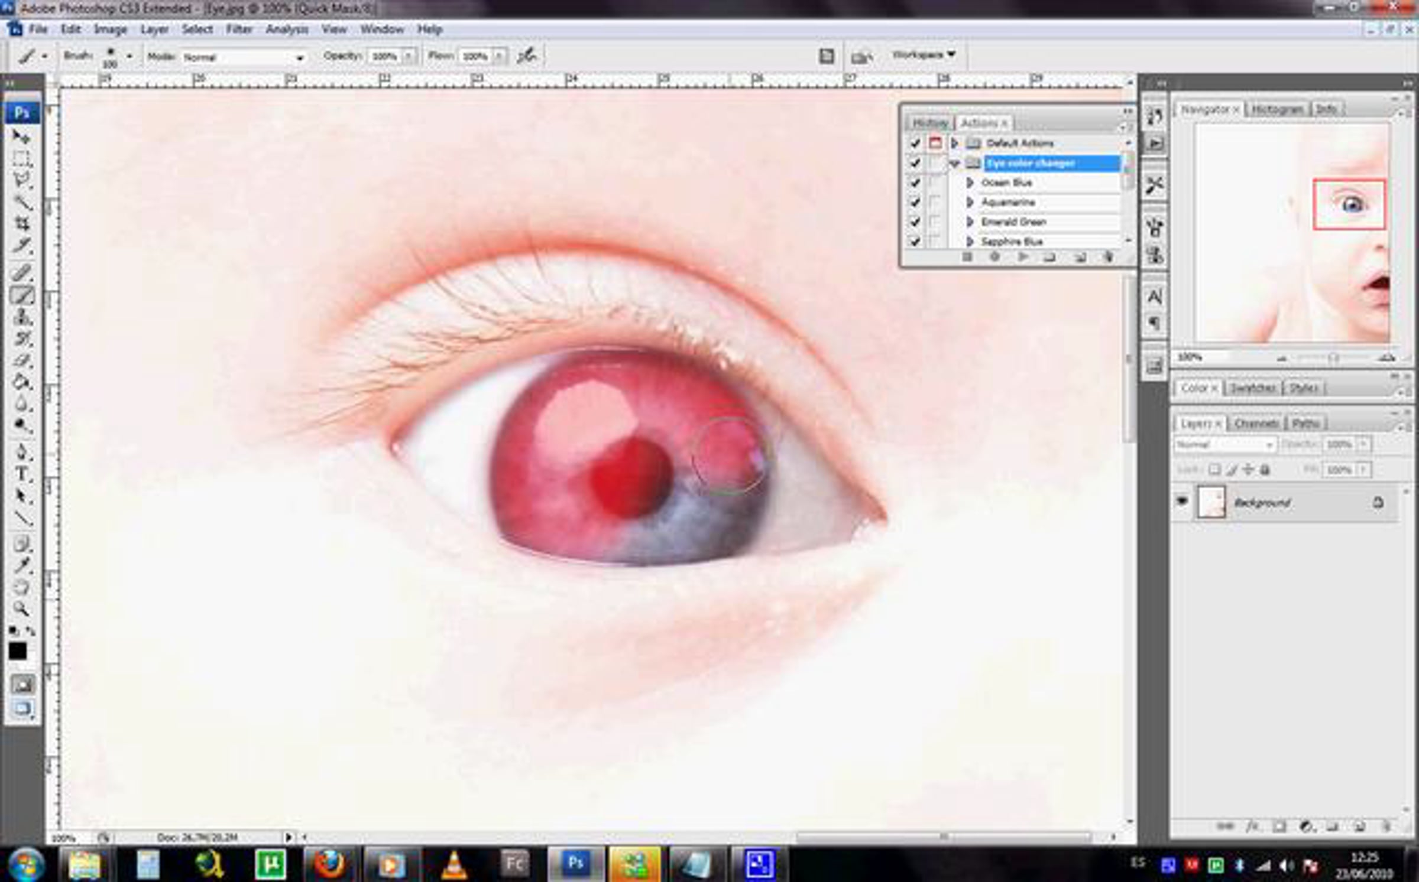1419x882 pixels.
Task: Select the Clone Stamp tool
Action: [x=22, y=318]
